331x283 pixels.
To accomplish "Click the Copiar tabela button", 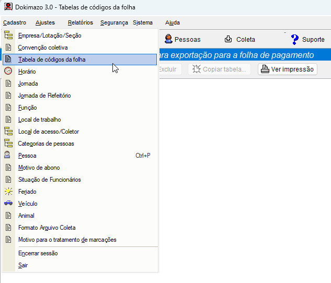I will pos(220,69).
